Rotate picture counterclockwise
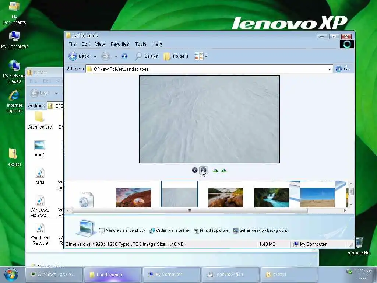 (224, 170)
